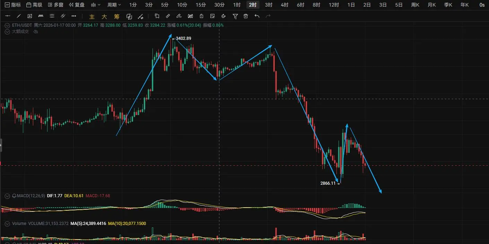
Task: Click the continuous-drawing loop icon
Action: tap(129, 16)
